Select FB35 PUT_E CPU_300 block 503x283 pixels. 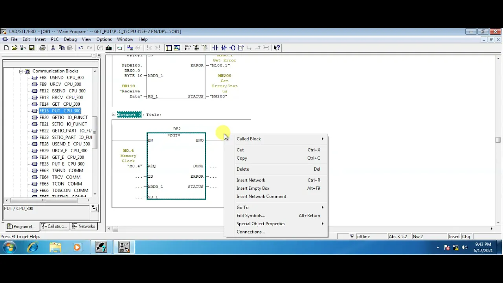pos(62,164)
